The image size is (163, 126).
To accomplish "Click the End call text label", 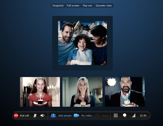I will [x=24, y=115].
